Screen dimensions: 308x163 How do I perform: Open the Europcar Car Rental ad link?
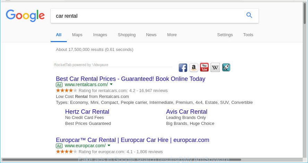click(x=132, y=140)
